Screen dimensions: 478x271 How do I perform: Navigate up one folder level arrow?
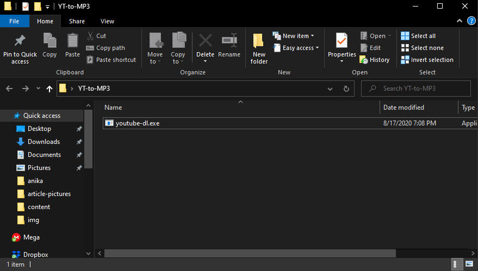[x=50, y=89]
